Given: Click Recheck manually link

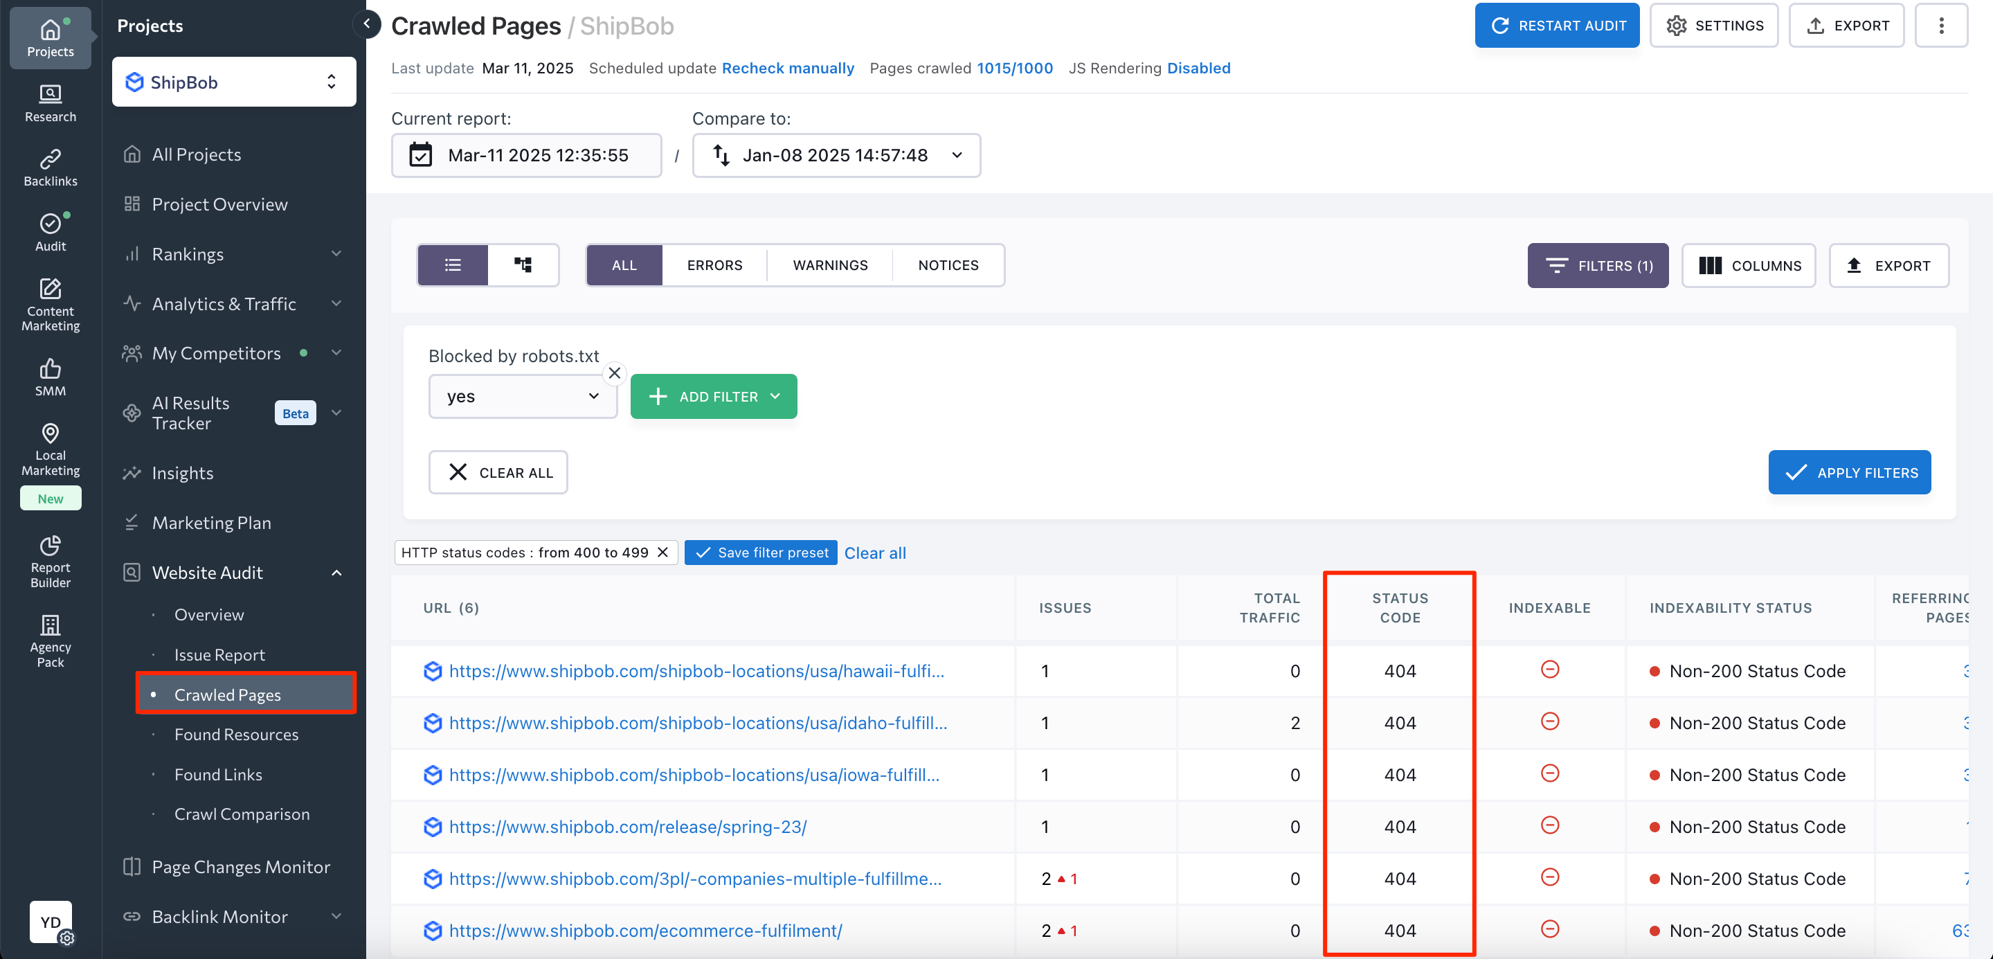Looking at the screenshot, I should [x=788, y=67].
